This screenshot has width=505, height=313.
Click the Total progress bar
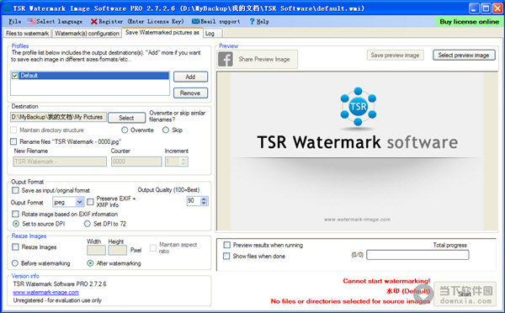click(417, 255)
